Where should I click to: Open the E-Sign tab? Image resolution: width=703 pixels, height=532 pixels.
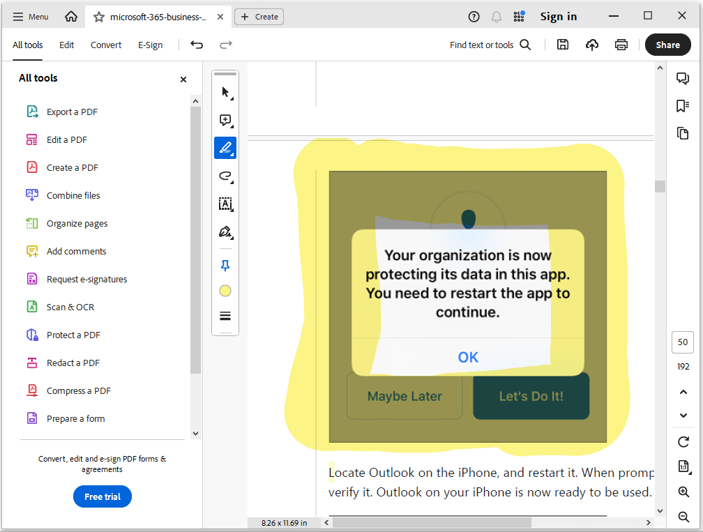coord(150,45)
